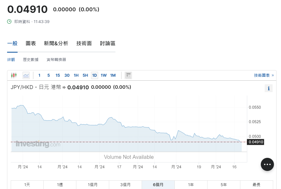Viewport: 281px width, 189px height.
Task: Select the area chart type icon
Action: point(26,75)
